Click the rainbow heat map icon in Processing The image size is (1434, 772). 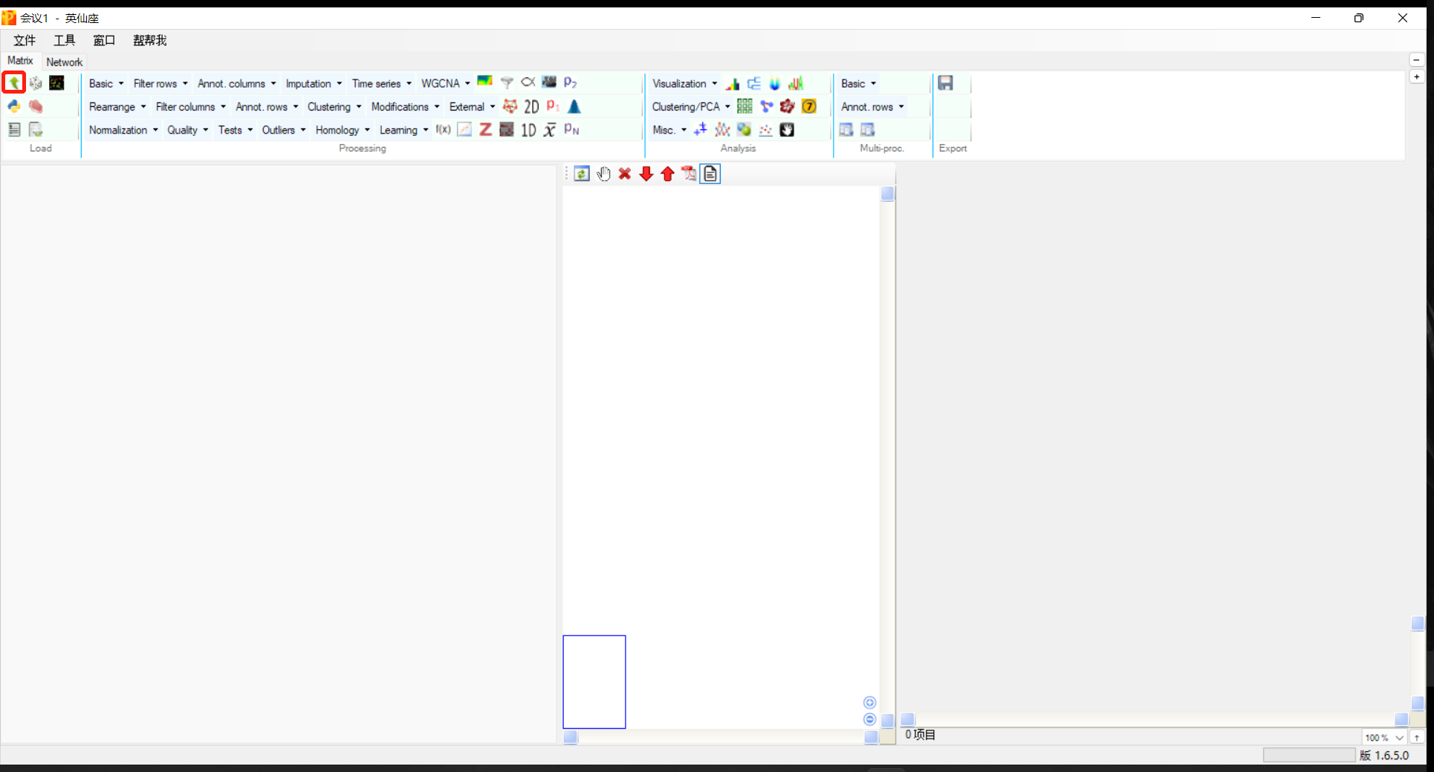pyautogui.click(x=484, y=81)
